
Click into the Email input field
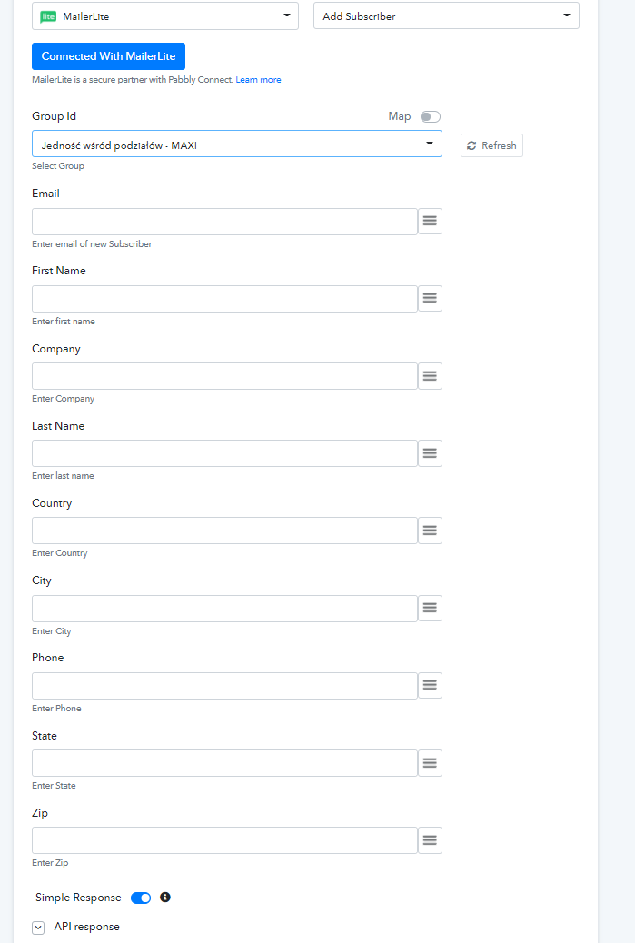(x=225, y=222)
